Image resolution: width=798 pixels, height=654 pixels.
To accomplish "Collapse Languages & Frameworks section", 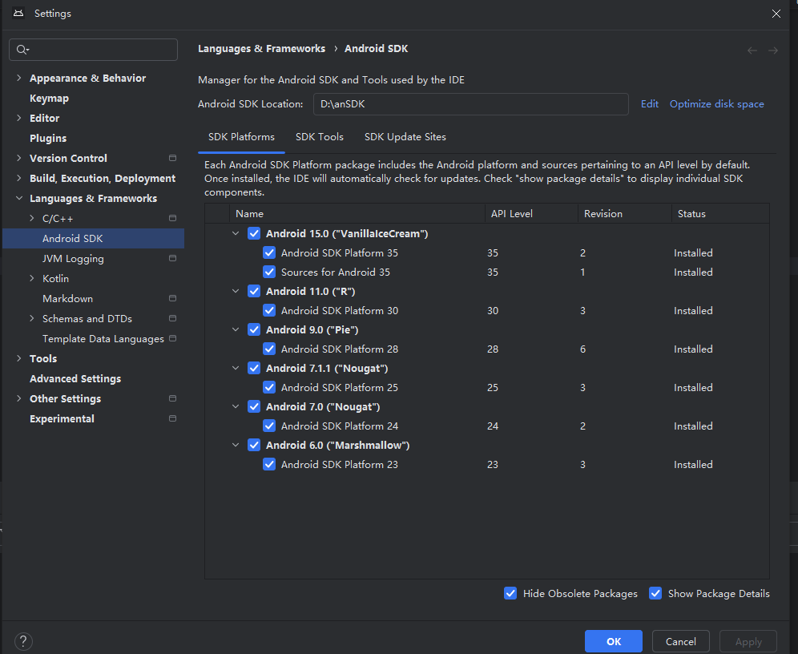I will [19, 199].
